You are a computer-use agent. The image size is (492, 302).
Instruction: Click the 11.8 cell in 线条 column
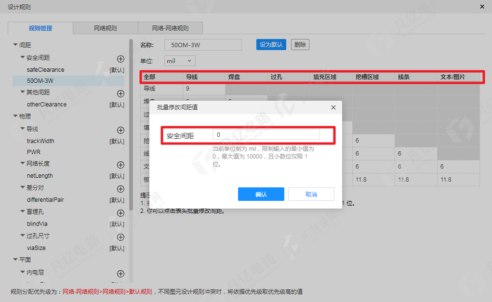pos(416,179)
